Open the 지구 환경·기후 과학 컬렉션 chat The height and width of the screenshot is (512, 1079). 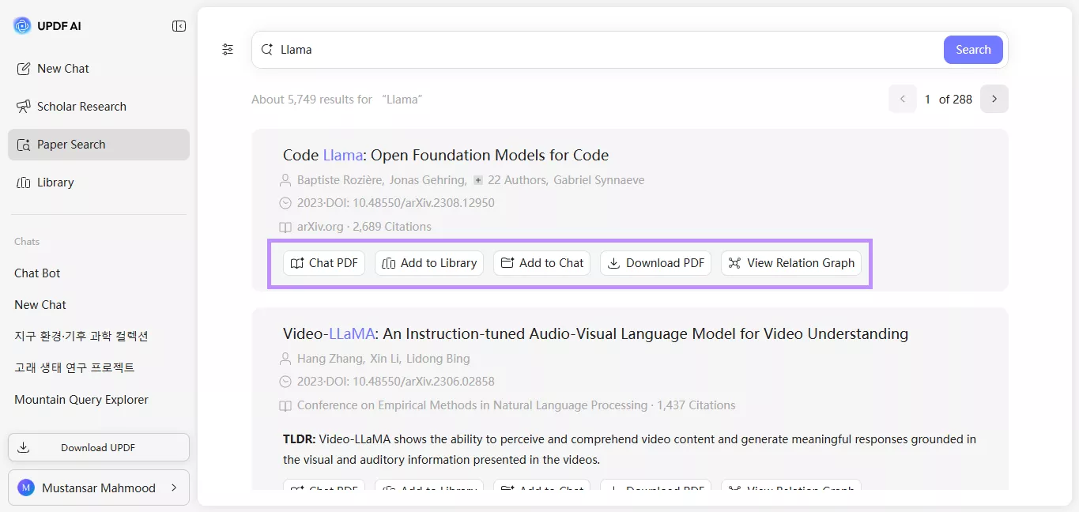coord(81,337)
